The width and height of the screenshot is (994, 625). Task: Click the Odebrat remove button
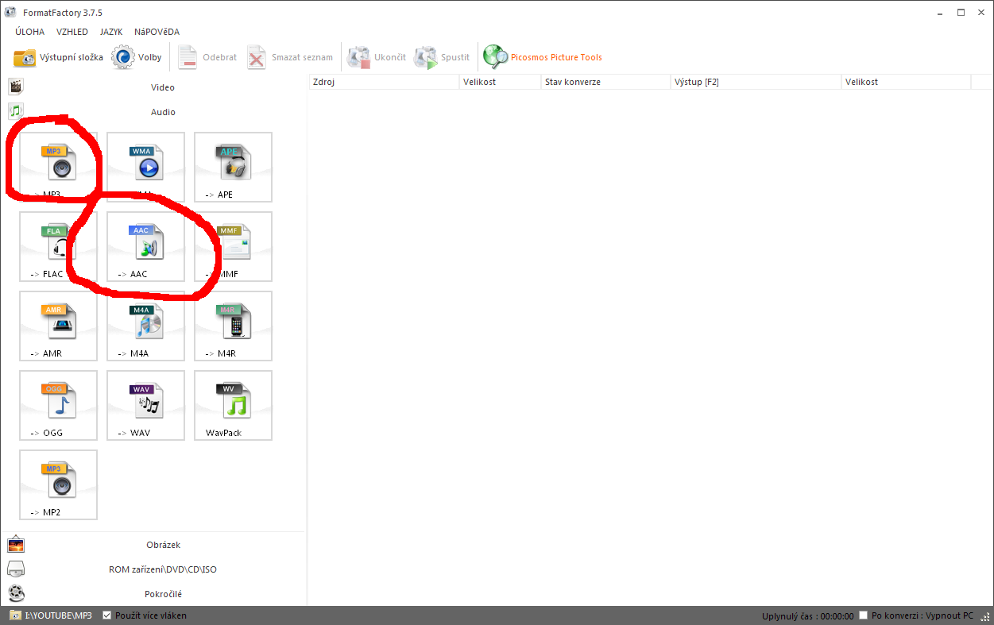pos(207,57)
